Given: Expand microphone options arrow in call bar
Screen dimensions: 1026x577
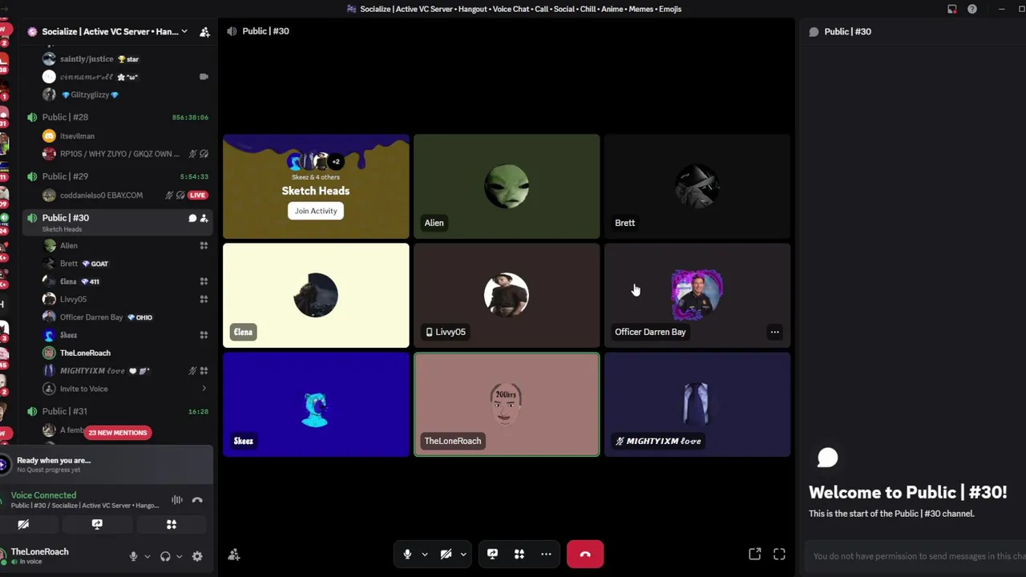Looking at the screenshot, I should point(425,554).
